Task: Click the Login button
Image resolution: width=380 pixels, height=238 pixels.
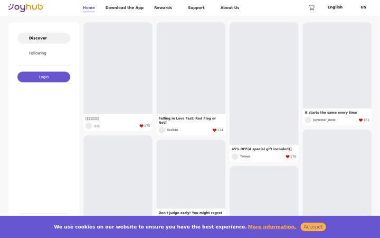Action: point(44,77)
